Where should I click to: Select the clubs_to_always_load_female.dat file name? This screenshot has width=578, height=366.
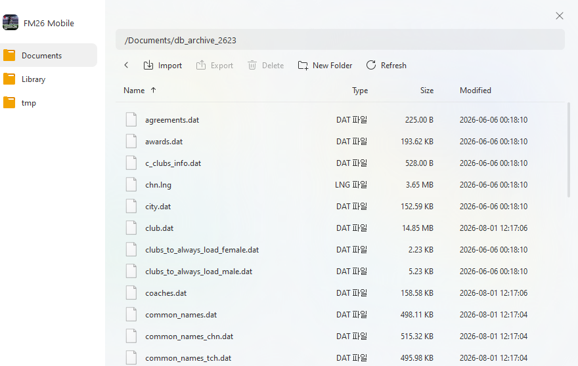[x=202, y=250]
